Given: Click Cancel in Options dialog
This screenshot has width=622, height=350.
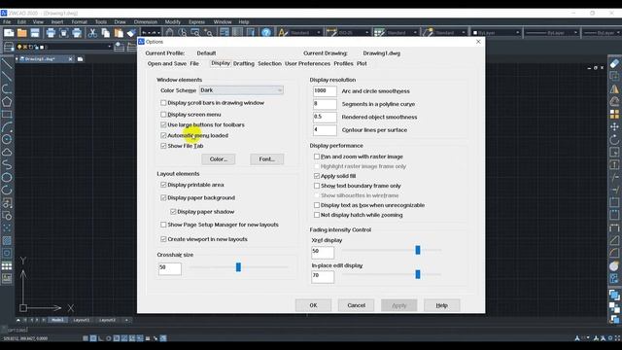Looking at the screenshot, I should tap(357, 305).
